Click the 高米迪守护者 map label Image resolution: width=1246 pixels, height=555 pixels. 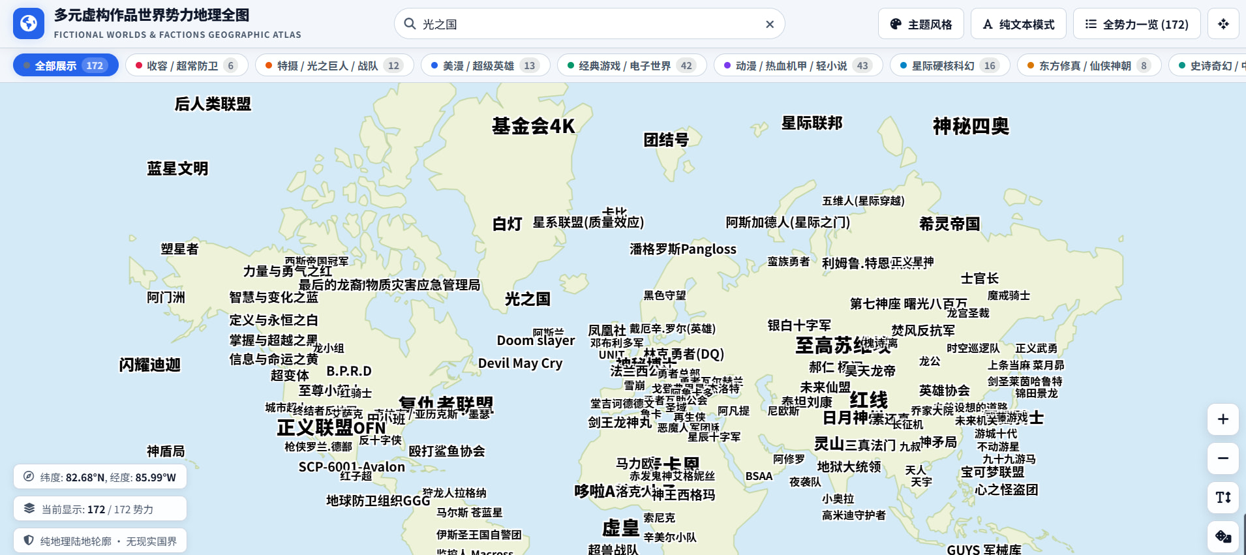[854, 515]
